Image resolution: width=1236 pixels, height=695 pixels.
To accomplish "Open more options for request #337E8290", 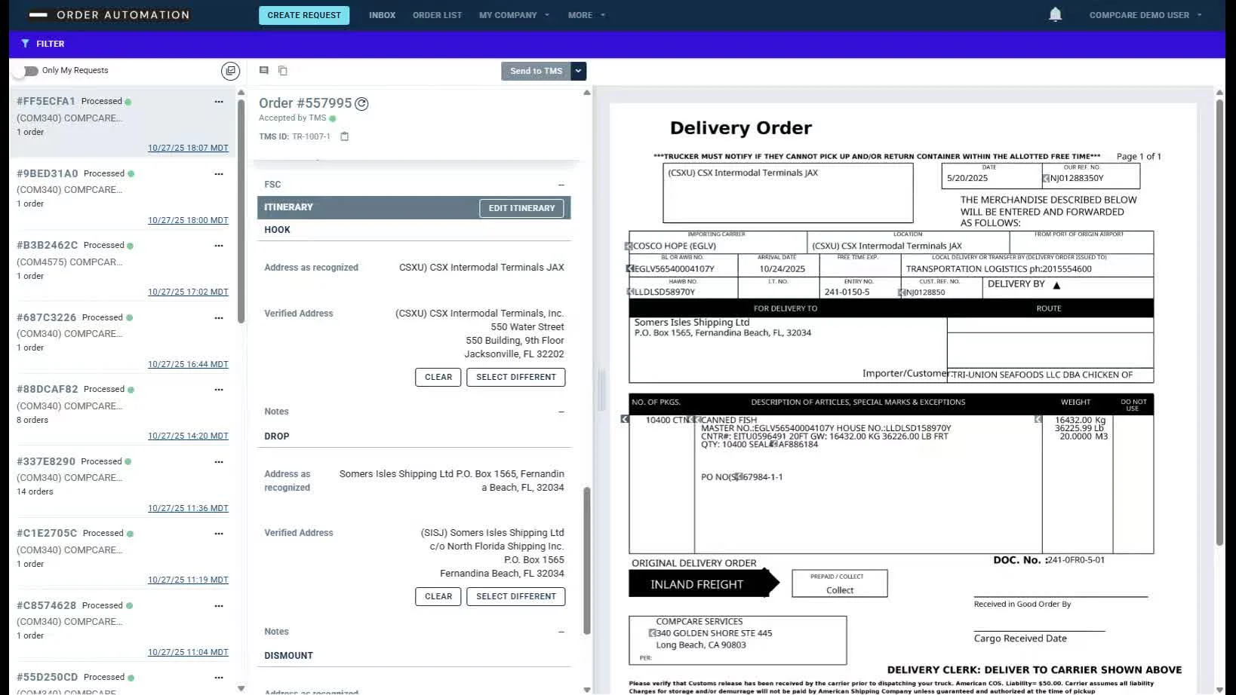I will [x=219, y=462].
